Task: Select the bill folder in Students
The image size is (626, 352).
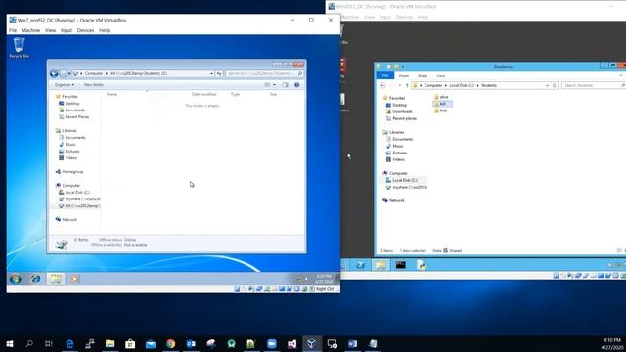Action: pos(442,104)
